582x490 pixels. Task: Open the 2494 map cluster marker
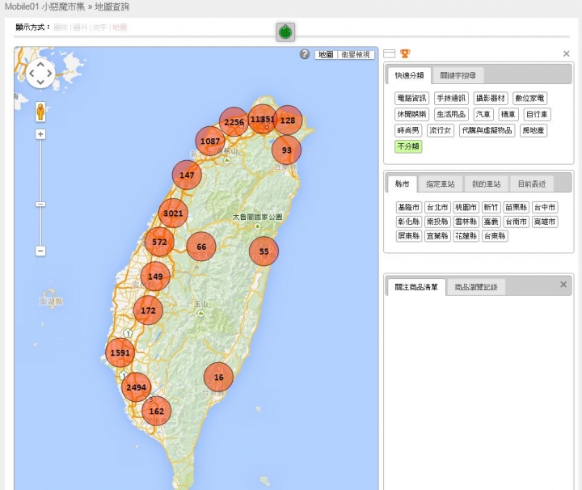pos(137,387)
